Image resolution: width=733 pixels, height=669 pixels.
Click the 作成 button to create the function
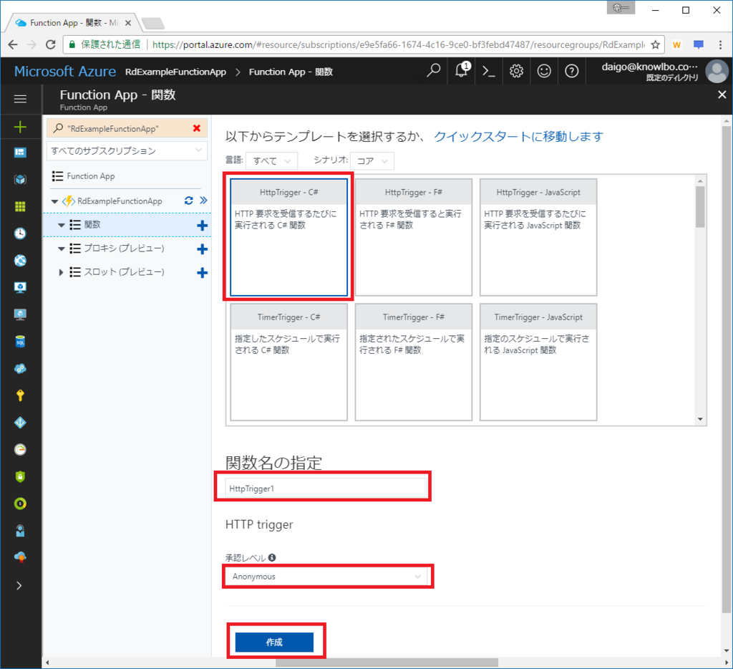pyautogui.click(x=276, y=642)
